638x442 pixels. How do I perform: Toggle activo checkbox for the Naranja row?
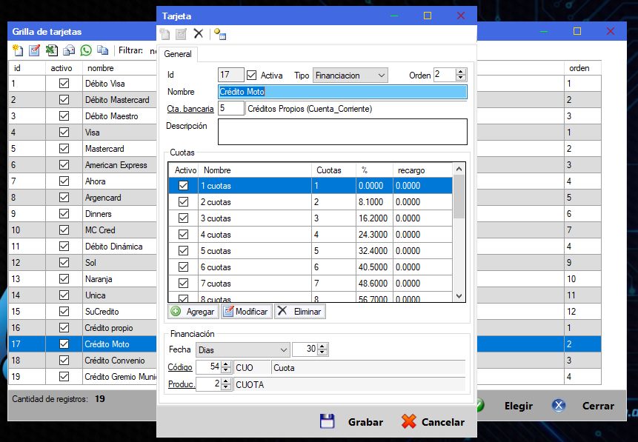[x=64, y=279]
